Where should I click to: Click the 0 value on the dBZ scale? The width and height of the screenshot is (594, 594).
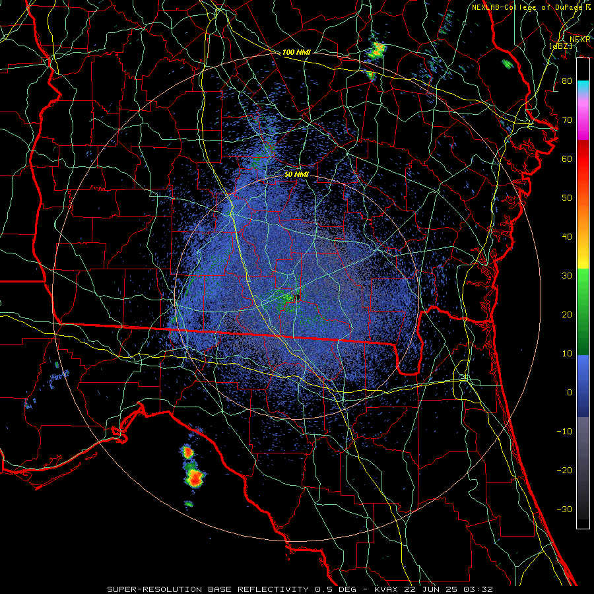click(570, 393)
